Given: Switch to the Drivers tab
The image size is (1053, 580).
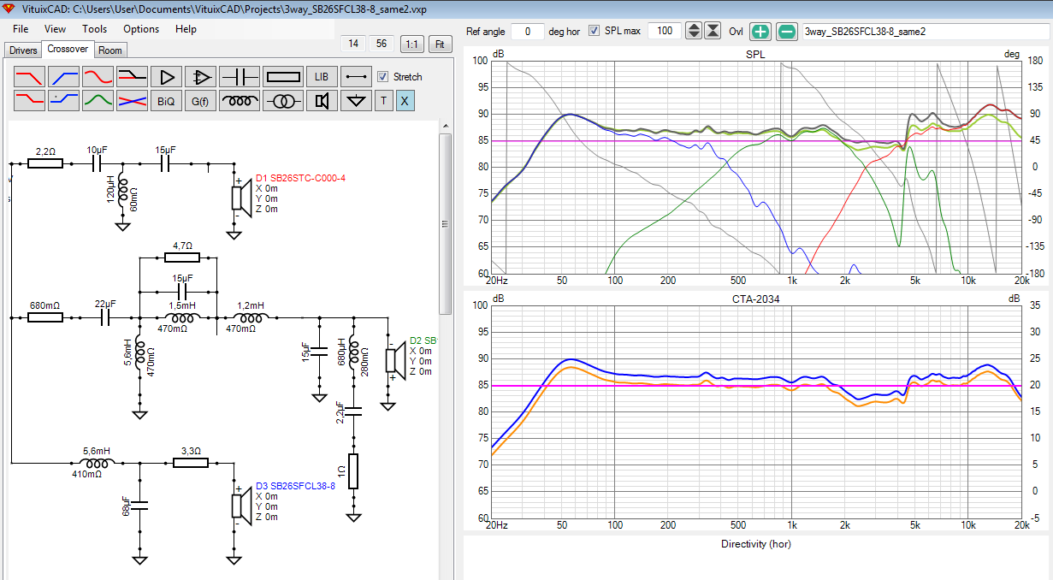Looking at the screenshot, I should point(23,50).
